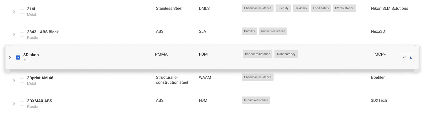The height and width of the screenshot is (115, 424).
Task: Expand the 3843 - ABS Black row
Action: (14, 34)
